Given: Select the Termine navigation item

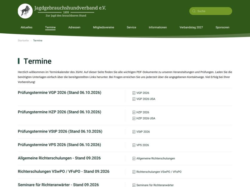Looking at the screenshot, I should point(50,27).
